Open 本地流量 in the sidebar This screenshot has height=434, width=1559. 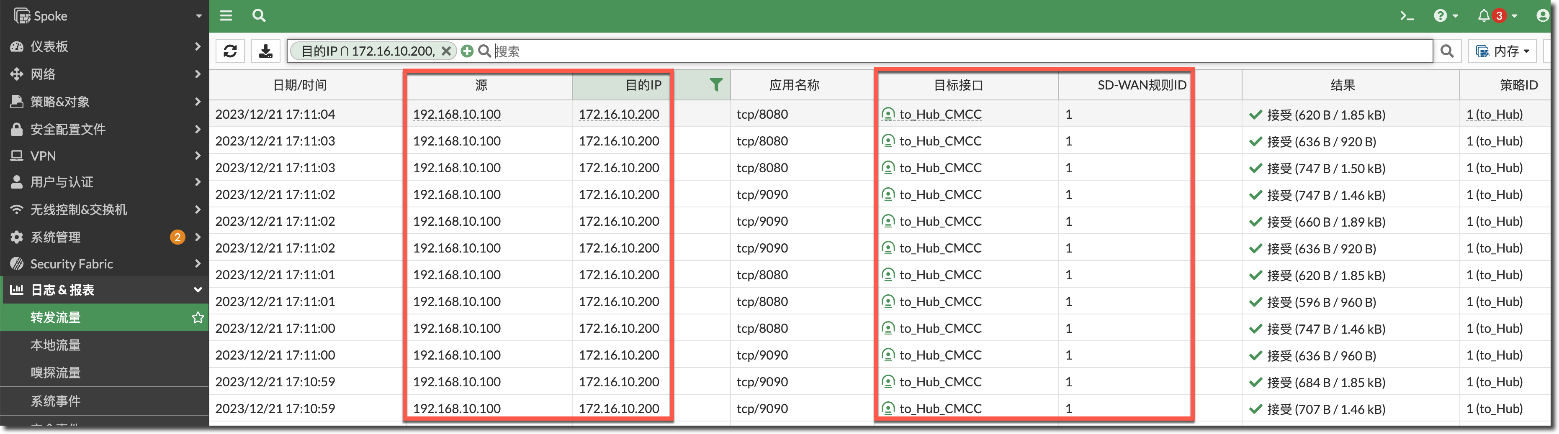pos(56,345)
